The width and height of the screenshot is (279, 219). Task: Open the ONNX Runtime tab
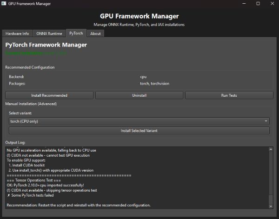click(x=49, y=33)
